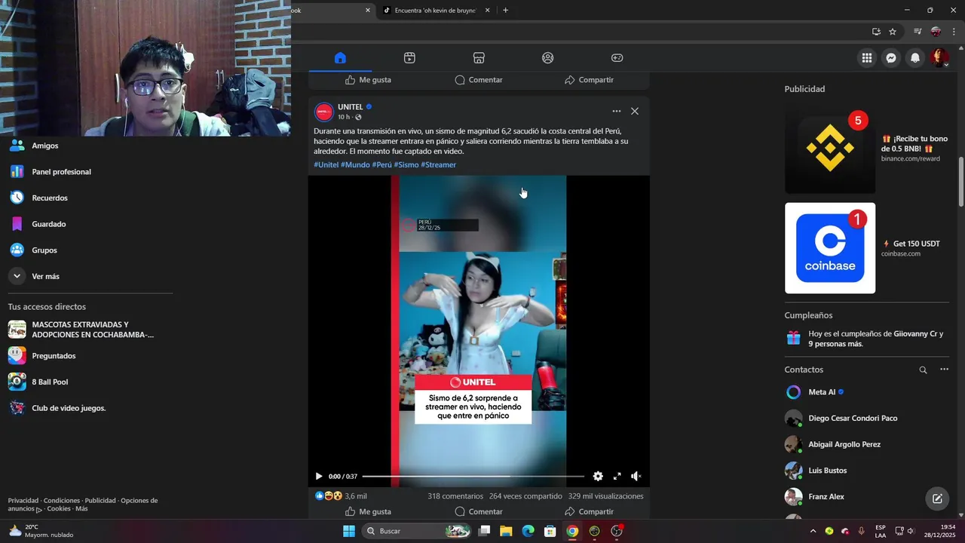965x543 pixels.
Task: Install app icon in Chrome address bar
Action: (876, 32)
